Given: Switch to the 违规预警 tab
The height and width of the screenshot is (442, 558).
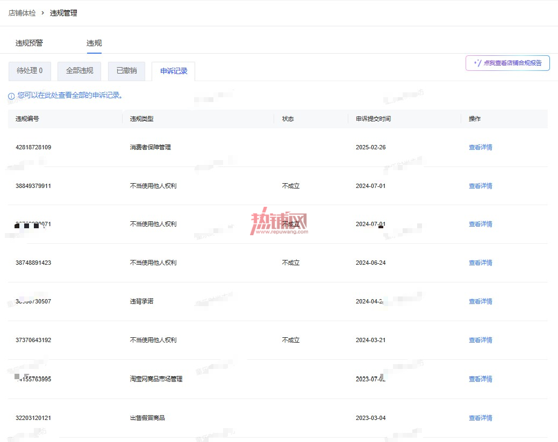Looking at the screenshot, I should point(29,43).
